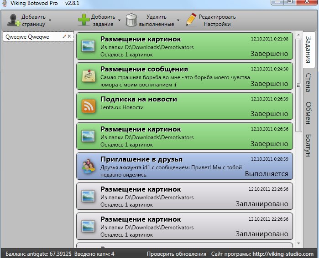Click the Добавить задание button label

pos(103,20)
